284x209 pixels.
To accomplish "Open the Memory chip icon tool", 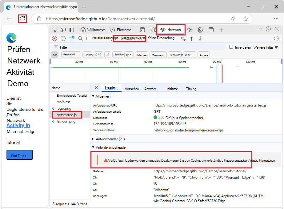I will pos(200,30).
